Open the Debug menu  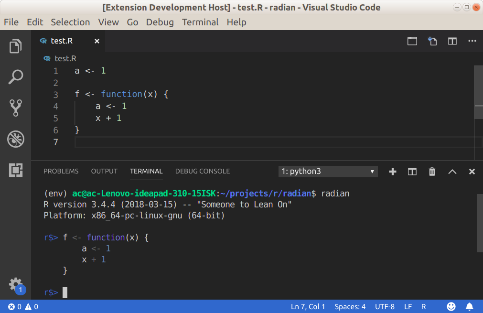click(x=160, y=22)
